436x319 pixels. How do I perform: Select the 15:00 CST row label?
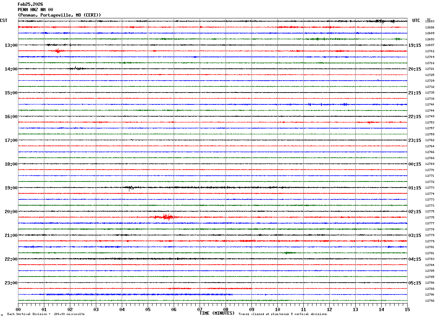point(11,93)
